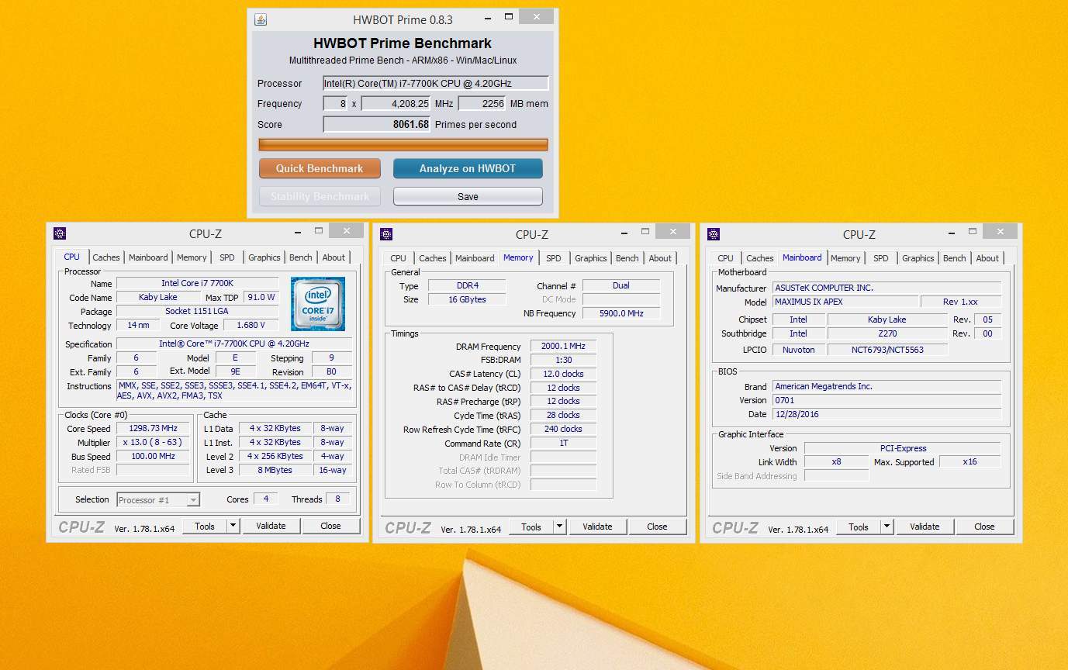Close the right CPU-Z window via title bar X
Screen dimensions: 1068x670
[1000, 232]
